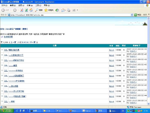The width and height of the screenshot is (150, 113).
Task: Switch to Tomcat taskbar window
Action: tap(87, 111)
